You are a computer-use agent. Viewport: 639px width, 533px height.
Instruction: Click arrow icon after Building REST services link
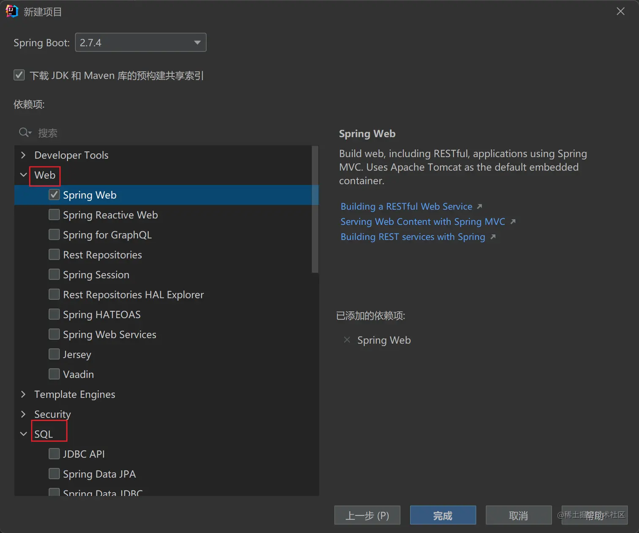point(493,237)
